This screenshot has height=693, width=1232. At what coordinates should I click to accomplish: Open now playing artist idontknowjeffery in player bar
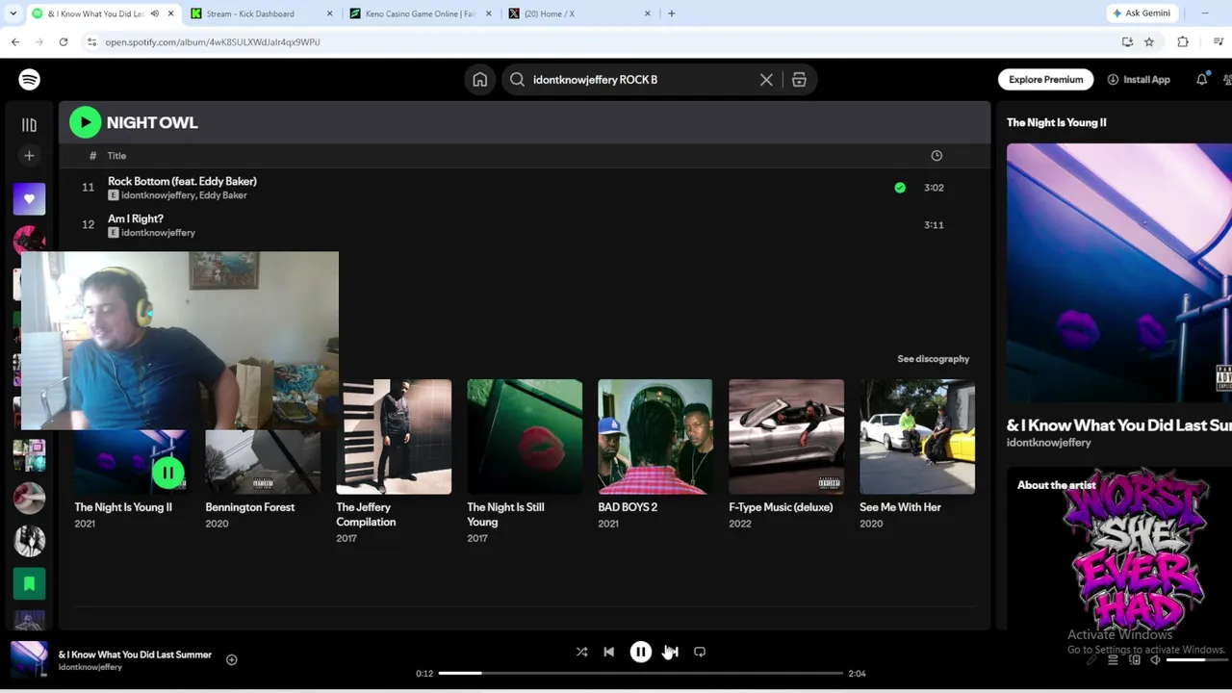tap(90, 667)
